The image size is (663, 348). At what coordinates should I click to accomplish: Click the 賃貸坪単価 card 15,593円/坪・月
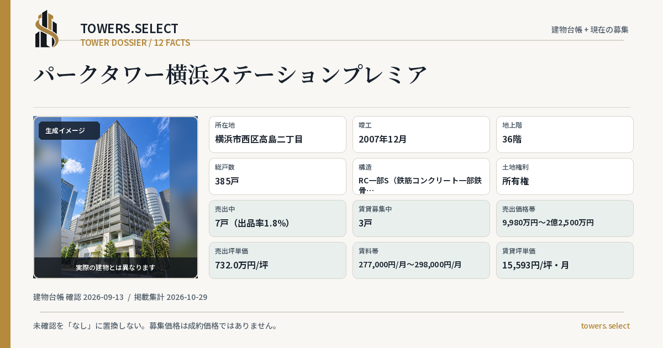(565, 260)
